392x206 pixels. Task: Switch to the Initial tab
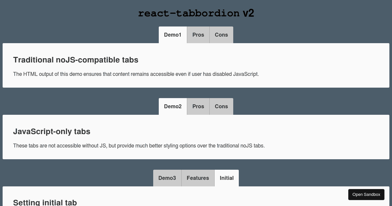[226, 178]
